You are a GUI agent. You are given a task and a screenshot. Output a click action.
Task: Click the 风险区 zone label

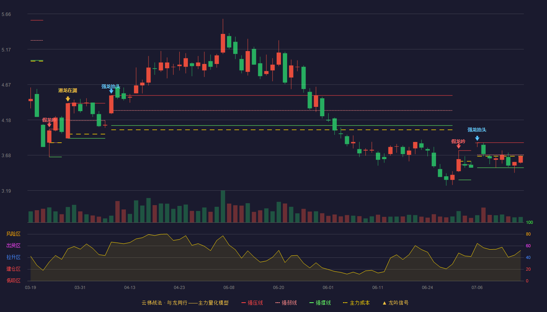13,234
